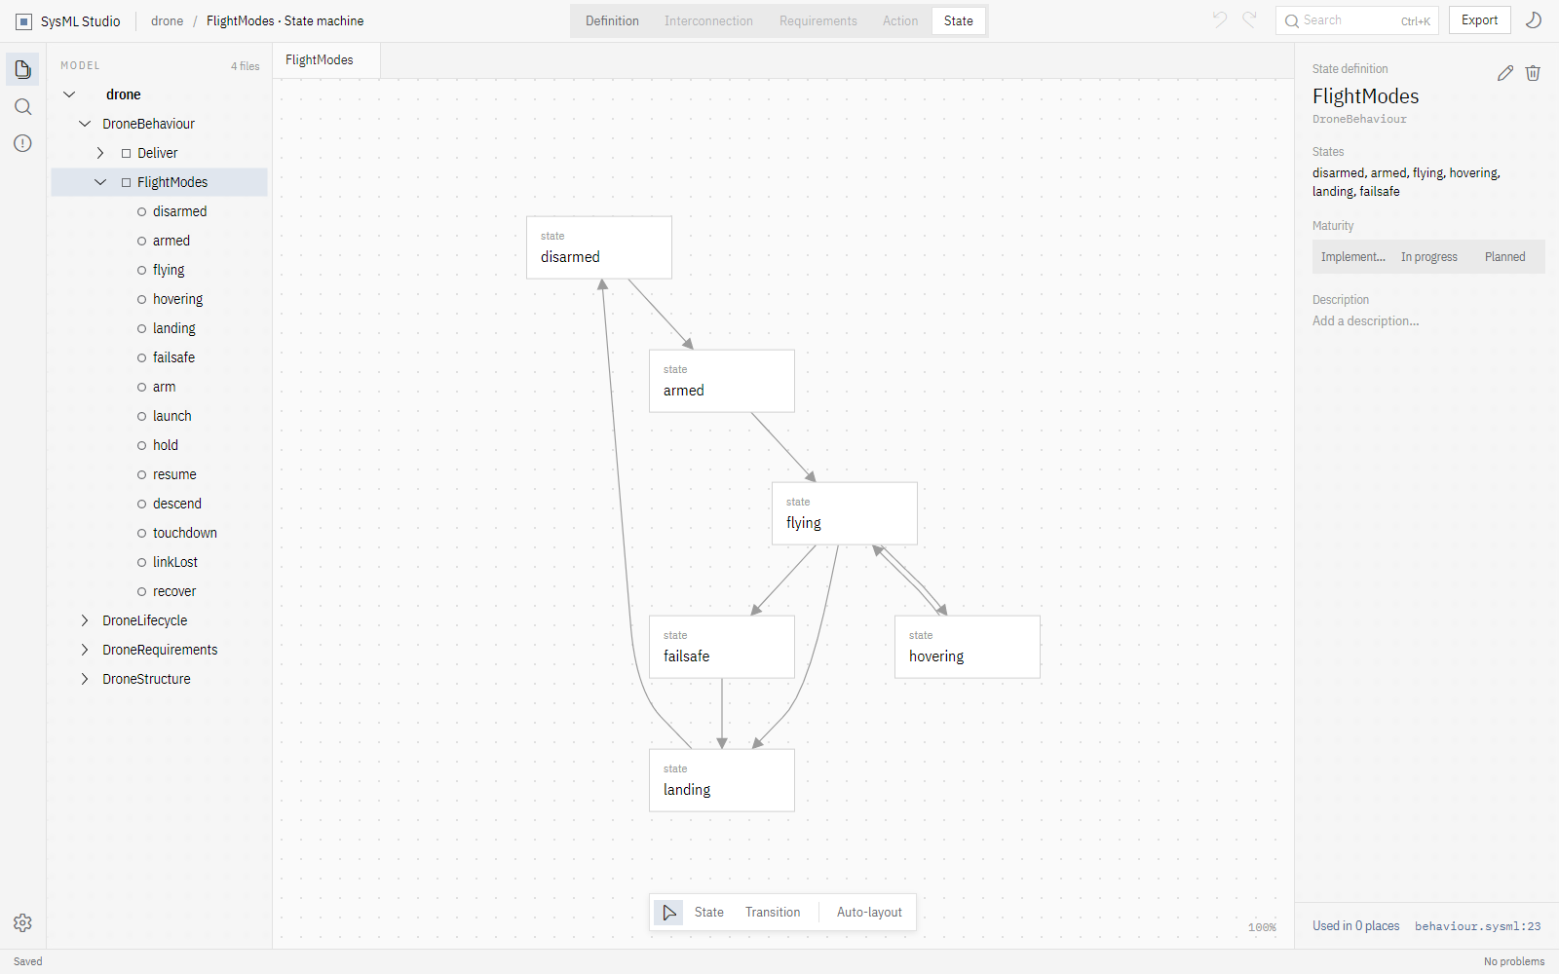
Task: Toggle dark mode moon icon
Action: pos(1533,19)
